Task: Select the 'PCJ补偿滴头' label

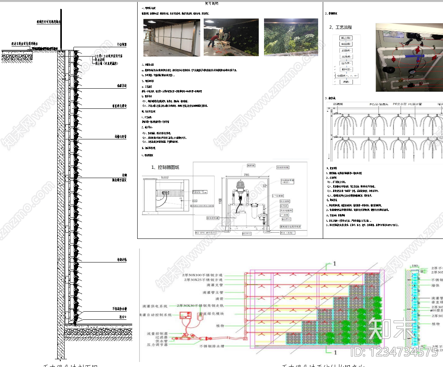Action: tap(379, 105)
